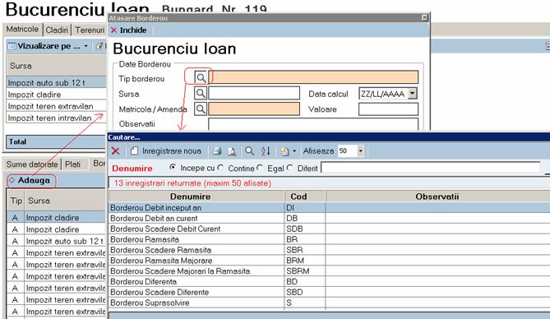The image size is (550, 319).
Task: Select Impozit teren extravilan in upper list
Action: click(56, 106)
